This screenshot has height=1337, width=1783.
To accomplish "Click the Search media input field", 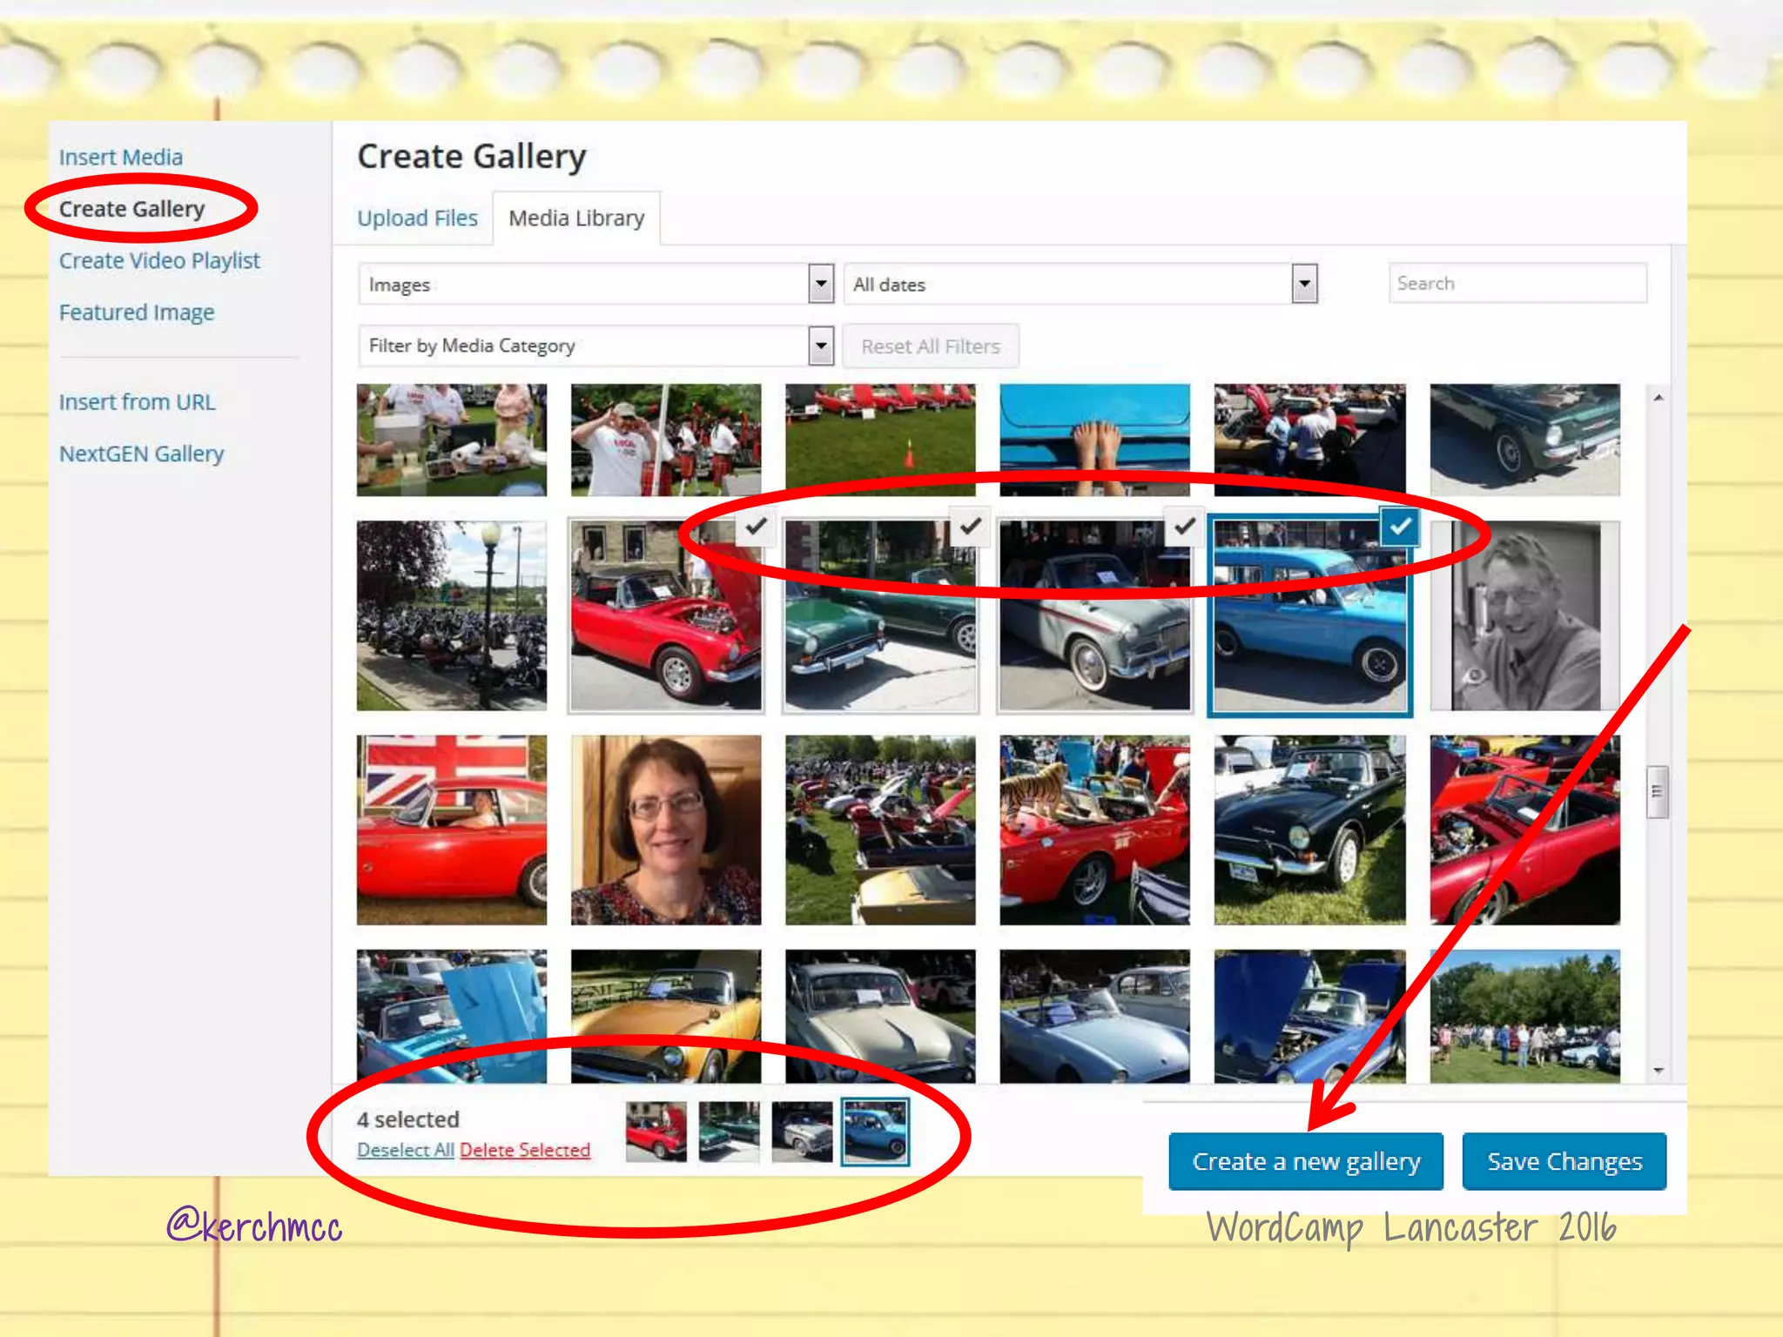I will (1517, 284).
